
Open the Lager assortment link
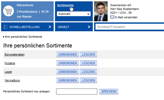pyautogui.click(x=8, y=72)
